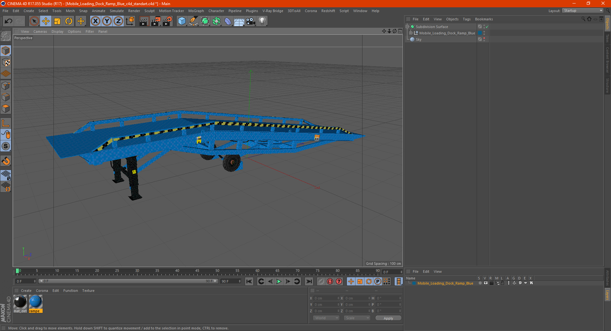
Task: Select the Rotate tool in the top toolbar
Action: click(x=69, y=21)
